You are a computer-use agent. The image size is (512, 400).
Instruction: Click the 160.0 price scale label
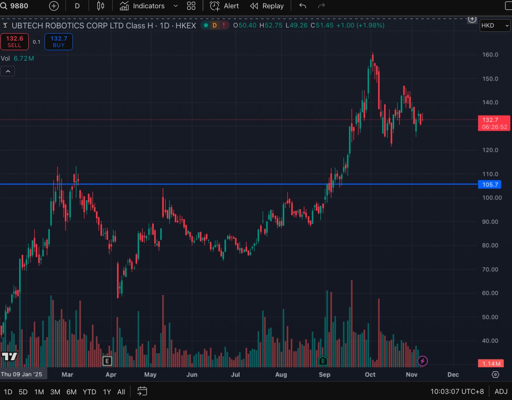pos(491,55)
